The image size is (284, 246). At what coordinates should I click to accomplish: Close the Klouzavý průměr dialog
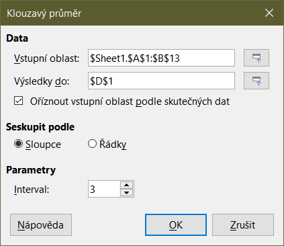(x=269, y=13)
